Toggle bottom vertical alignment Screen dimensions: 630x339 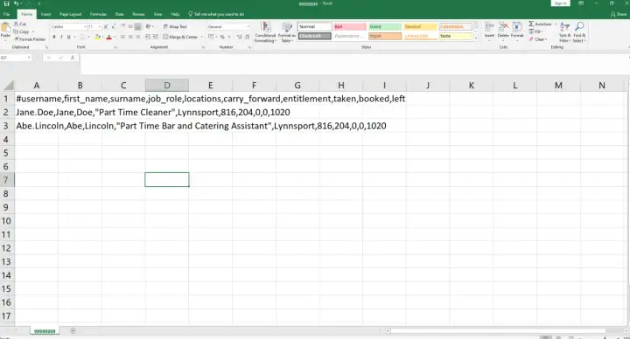point(138,26)
